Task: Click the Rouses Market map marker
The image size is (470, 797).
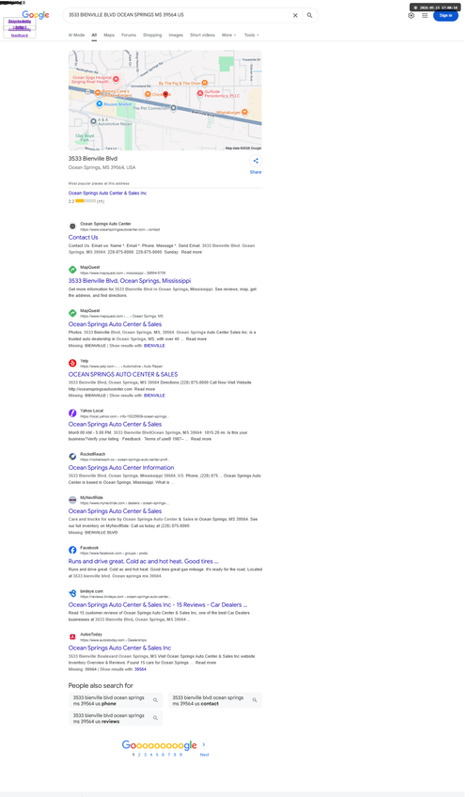Action: pos(100,103)
